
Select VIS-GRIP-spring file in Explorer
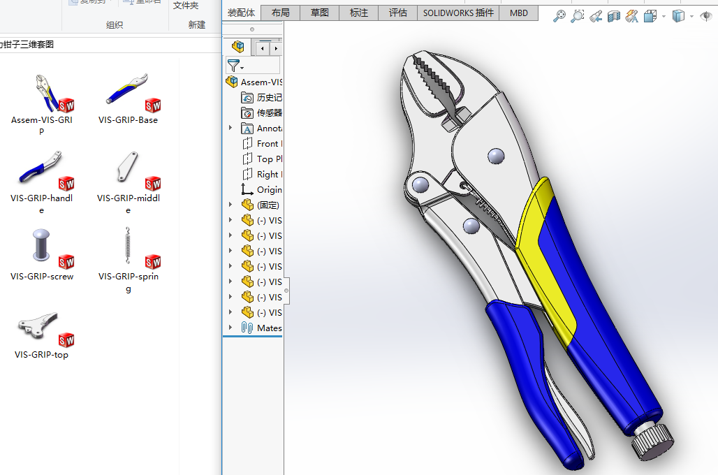(x=129, y=260)
